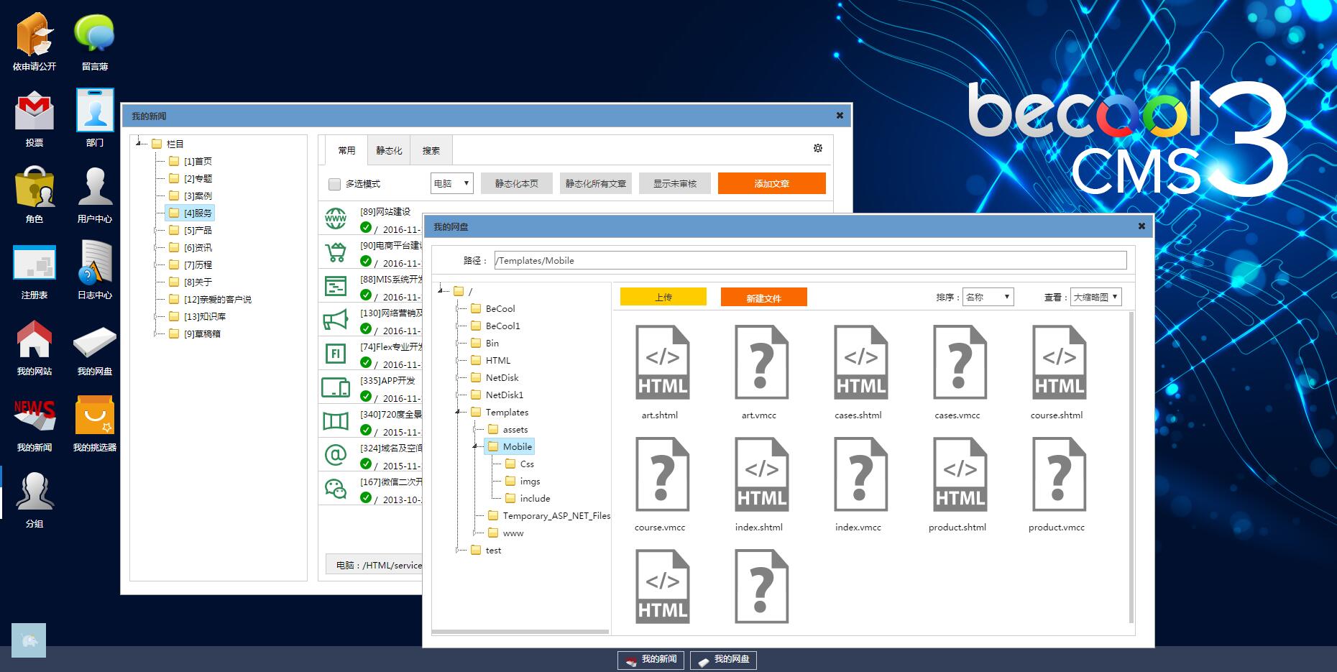Open the 排序 名称 sort dropdown
The width and height of the screenshot is (1337, 672).
click(x=988, y=297)
